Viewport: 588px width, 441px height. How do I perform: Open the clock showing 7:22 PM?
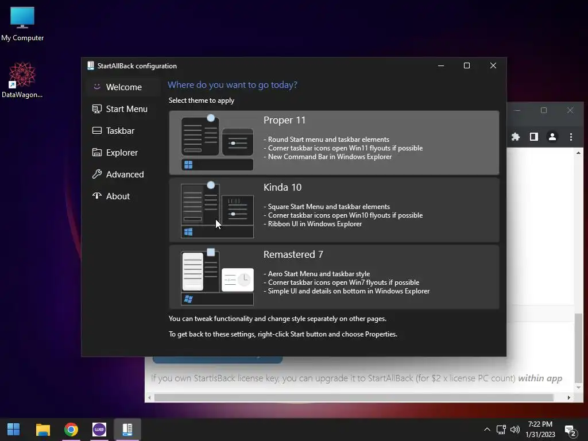click(x=540, y=430)
